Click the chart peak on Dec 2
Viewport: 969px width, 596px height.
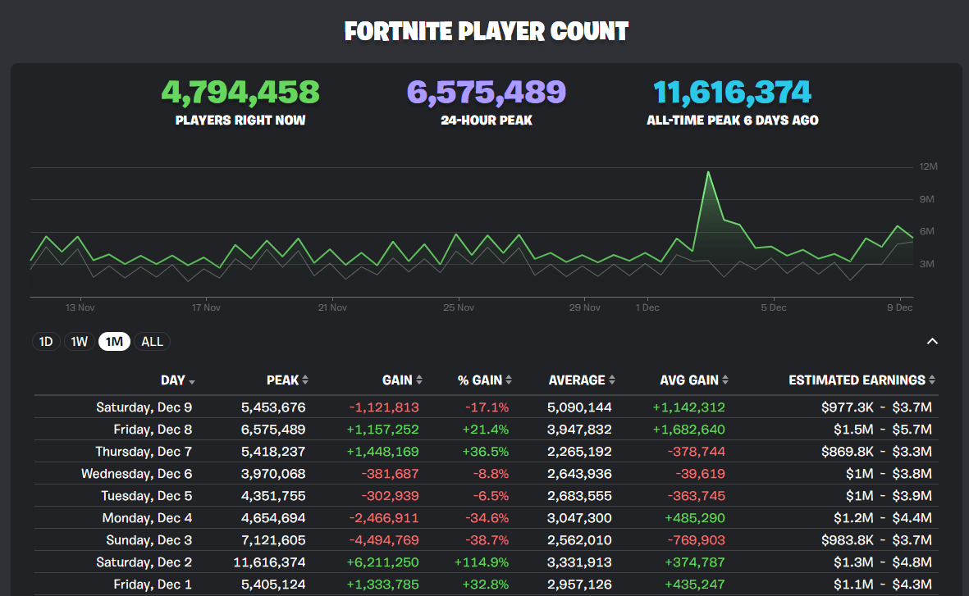coord(709,172)
